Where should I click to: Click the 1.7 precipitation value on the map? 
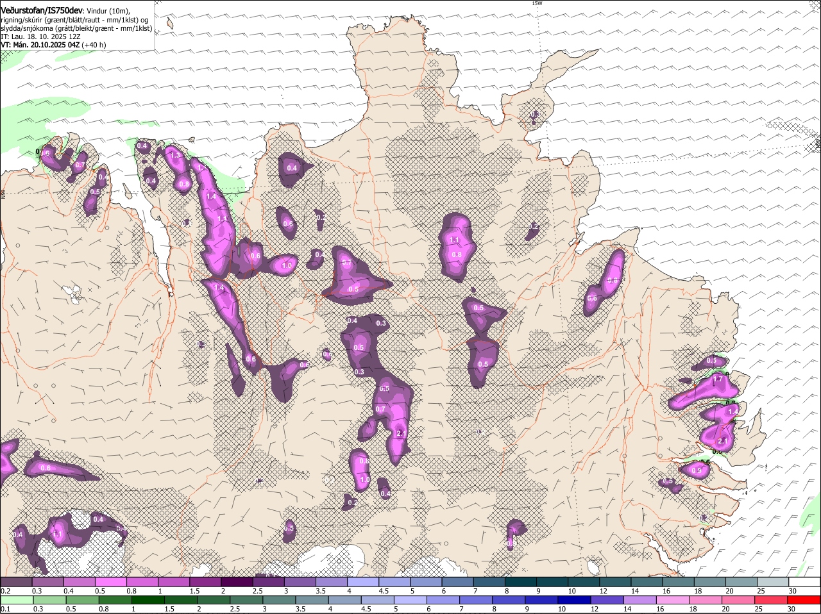(717, 379)
